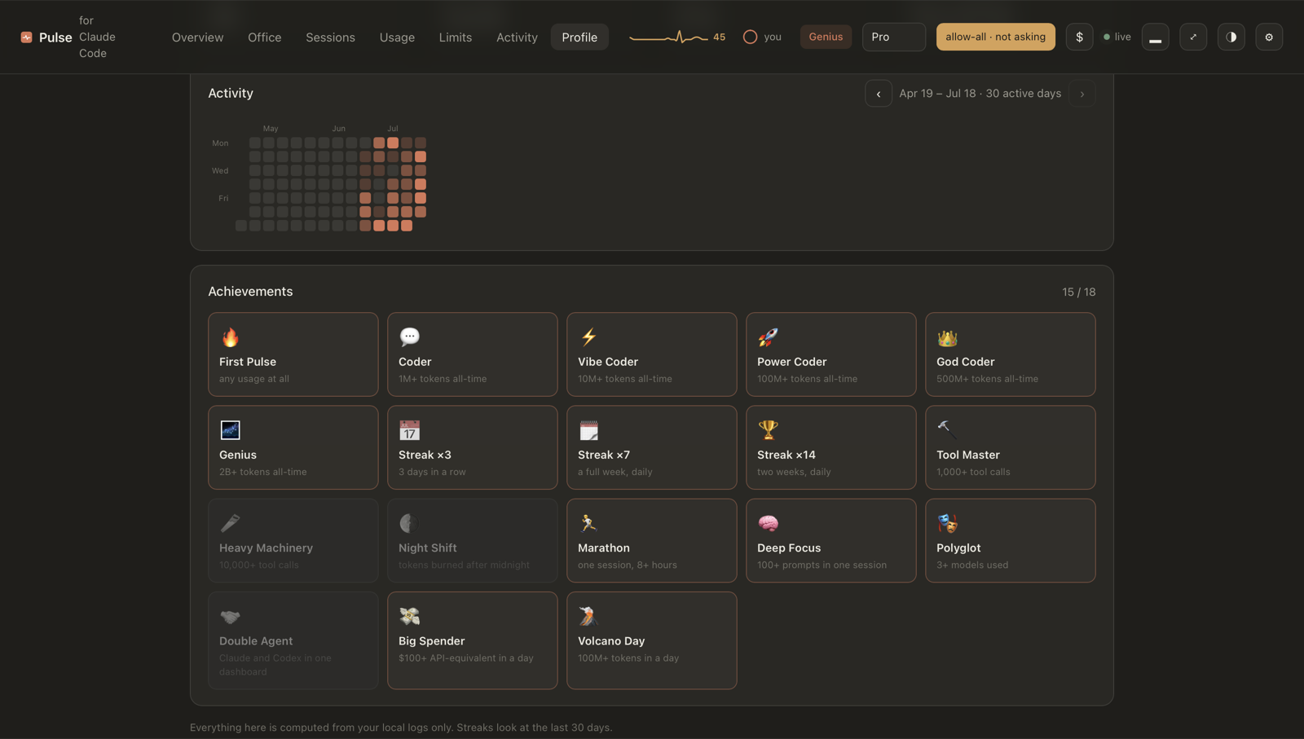Screen dimensions: 1304x739
Task: Open settings gear icon in header
Action: [x=1269, y=37]
